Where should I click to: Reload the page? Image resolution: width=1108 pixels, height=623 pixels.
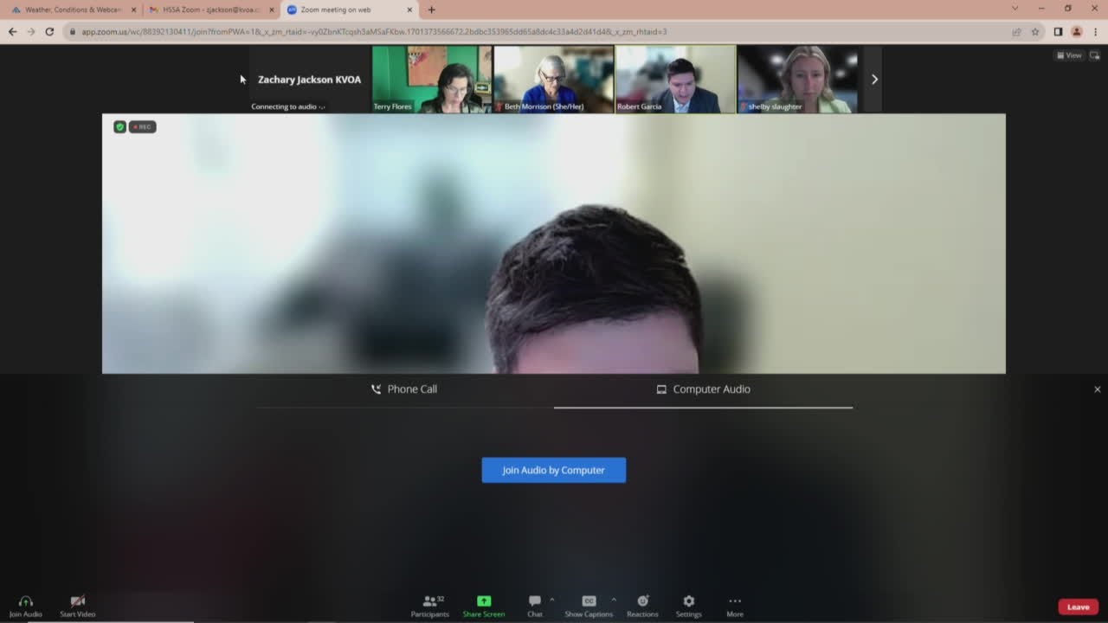pos(49,32)
